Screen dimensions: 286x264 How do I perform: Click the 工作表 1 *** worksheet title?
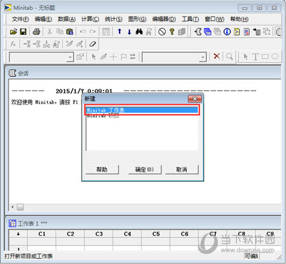(x=32, y=223)
